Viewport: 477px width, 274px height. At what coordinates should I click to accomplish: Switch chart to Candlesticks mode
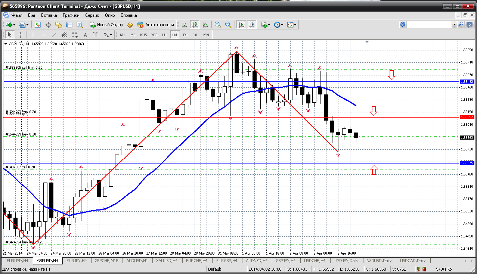coord(195,25)
